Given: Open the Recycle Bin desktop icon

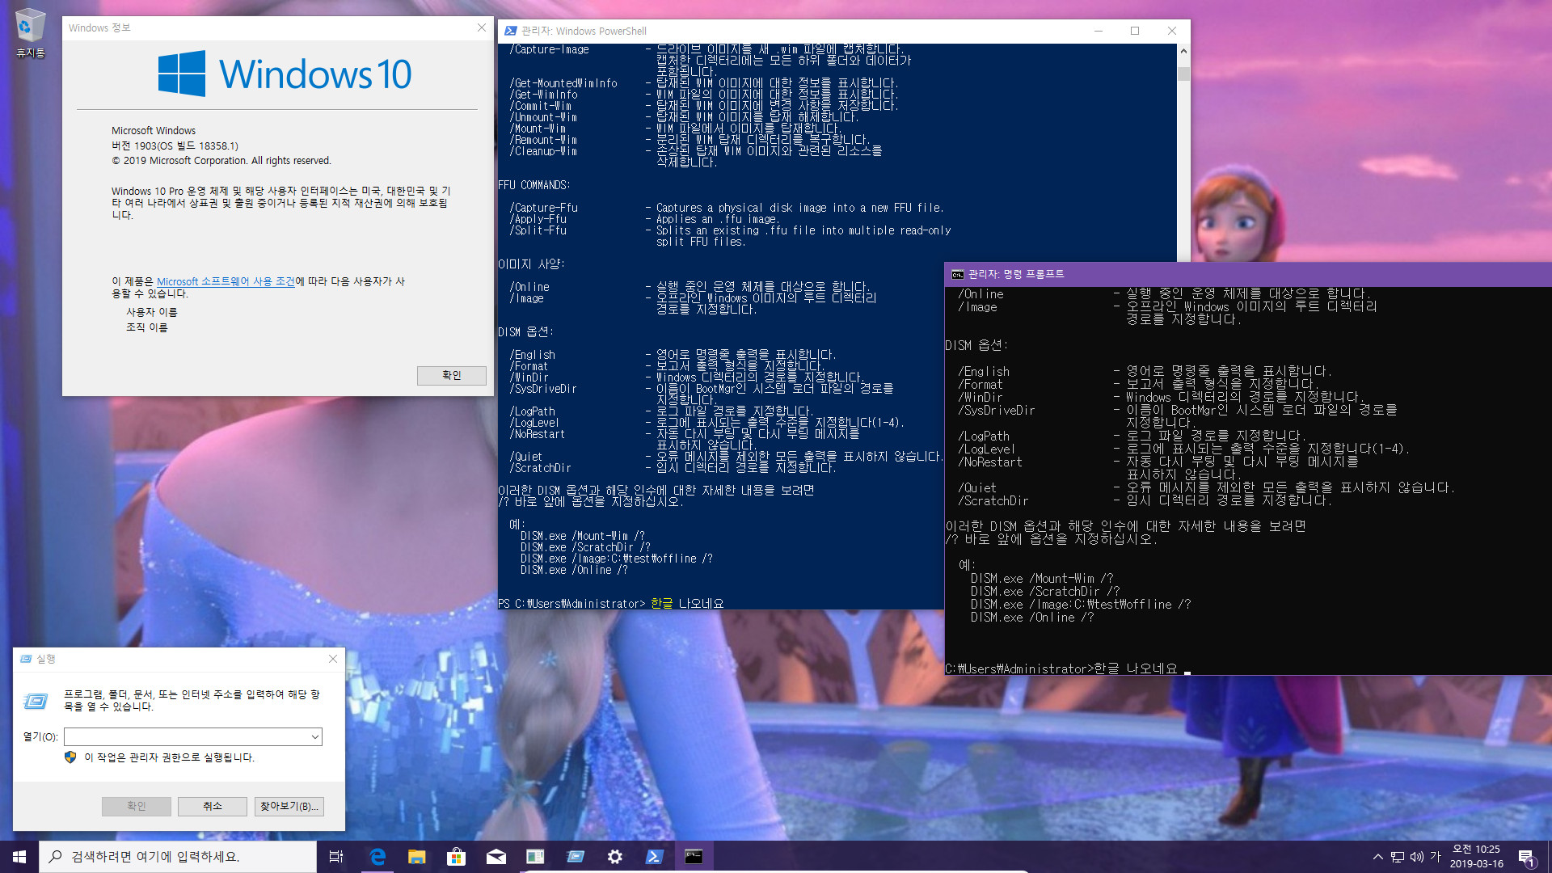Looking at the screenshot, I should point(30,33).
